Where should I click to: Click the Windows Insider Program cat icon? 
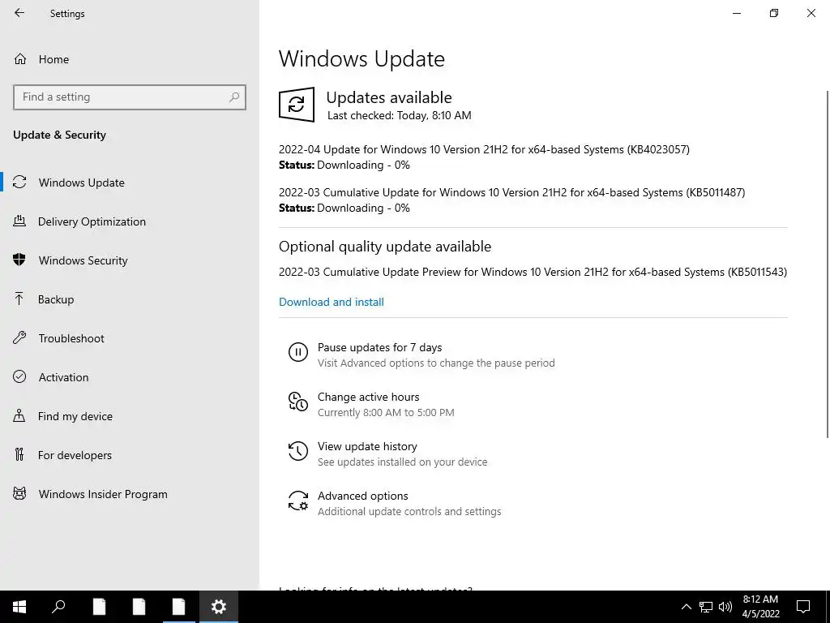[x=19, y=494]
